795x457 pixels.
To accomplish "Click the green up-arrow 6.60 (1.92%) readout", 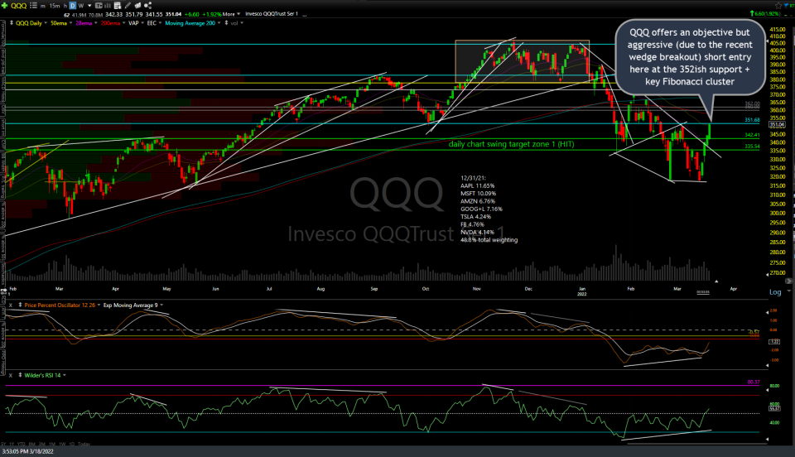I will 765,14.
